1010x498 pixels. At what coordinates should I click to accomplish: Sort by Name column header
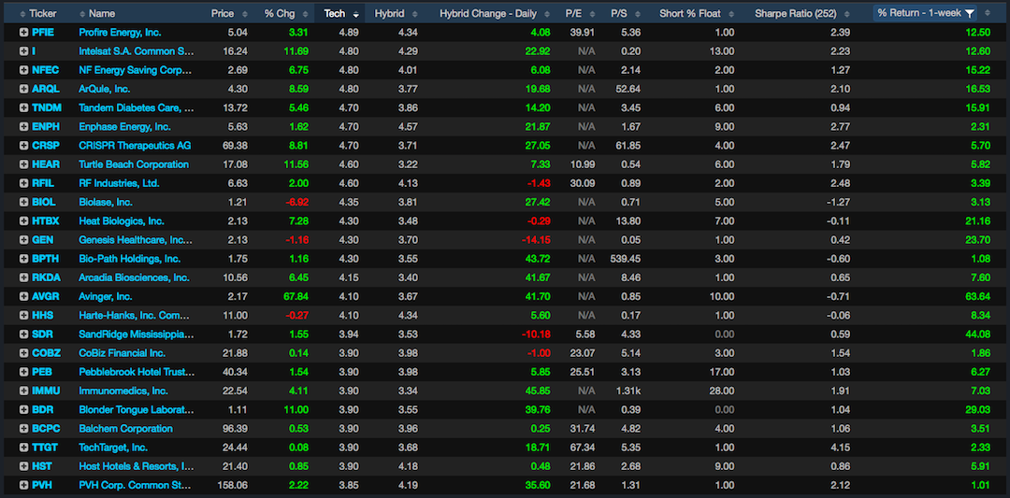(102, 13)
